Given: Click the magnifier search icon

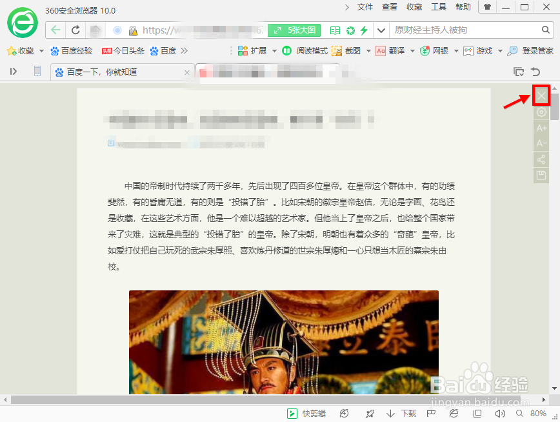Looking at the screenshot, I should [x=545, y=30].
